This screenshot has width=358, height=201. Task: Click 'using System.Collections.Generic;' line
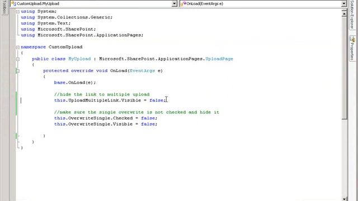pyautogui.click(x=67, y=17)
